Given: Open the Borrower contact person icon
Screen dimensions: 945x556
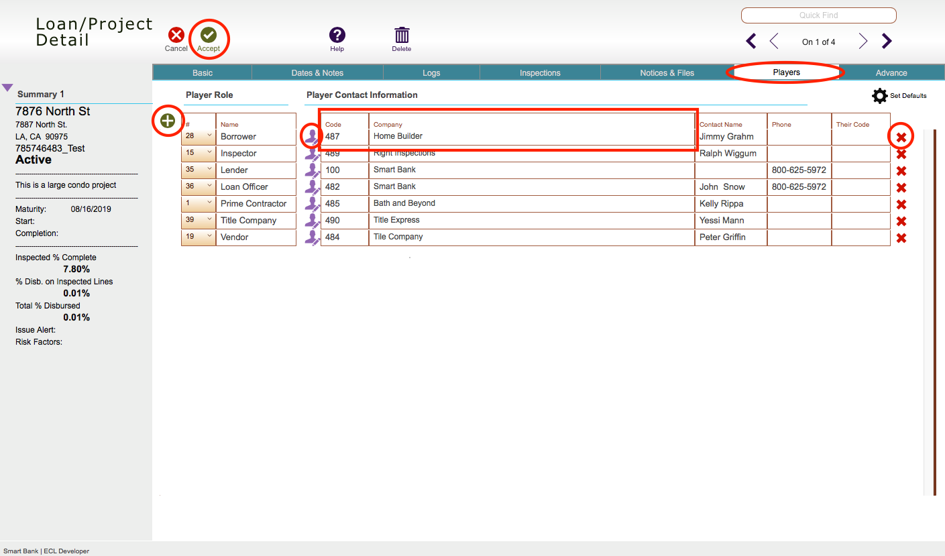Looking at the screenshot, I should (x=311, y=135).
